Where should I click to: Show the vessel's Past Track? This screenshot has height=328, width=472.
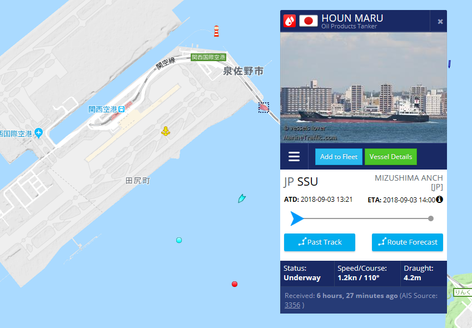point(320,242)
